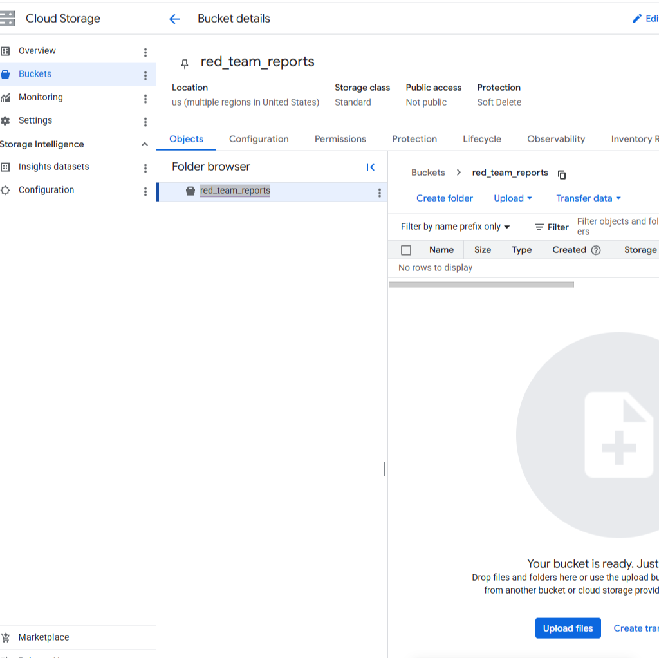Open Monitoring in the sidebar

[41, 97]
